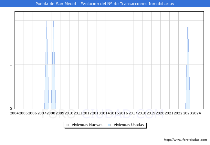Click the 2020 x-axis label
210x145 pixels.
[160, 113]
